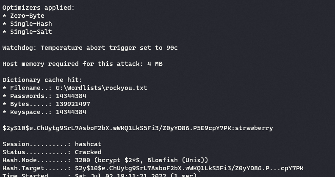Click the 90c temperature value

[x=172, y=48]
